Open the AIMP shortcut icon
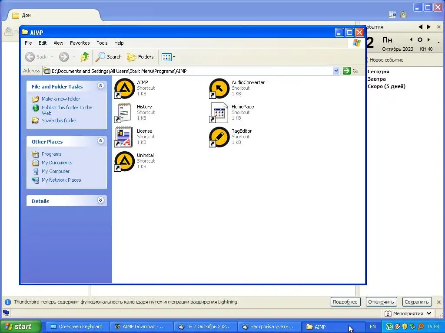Viewport: 445px width, 333px height. click(124, 88)
